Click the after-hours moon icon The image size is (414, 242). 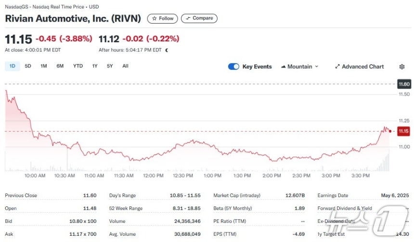pos(167,50)
